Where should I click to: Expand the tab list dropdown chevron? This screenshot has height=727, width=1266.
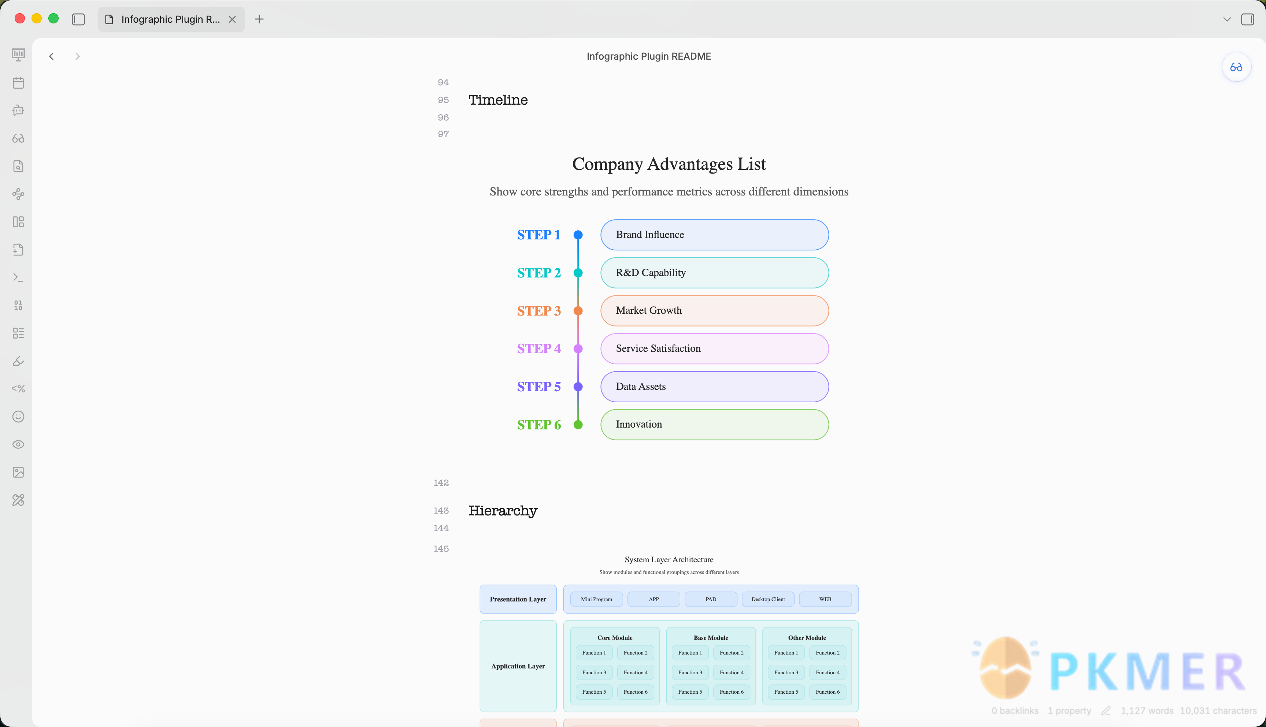coord(1227,19)
